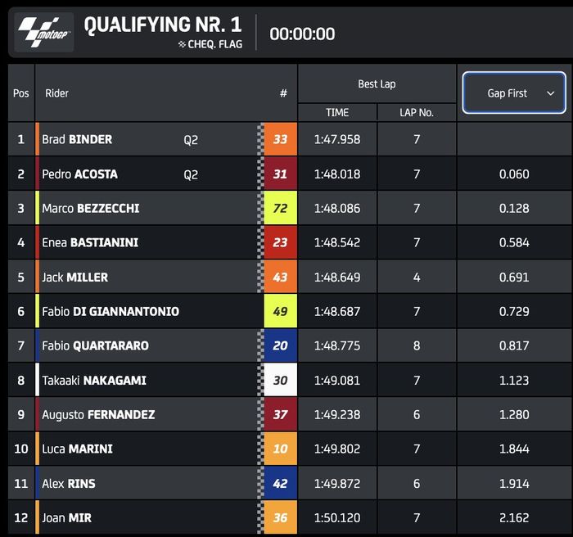The image size is (573, 537).
Task: Click Pedro Acosta's number 31 badge
Action: (280, 174)
